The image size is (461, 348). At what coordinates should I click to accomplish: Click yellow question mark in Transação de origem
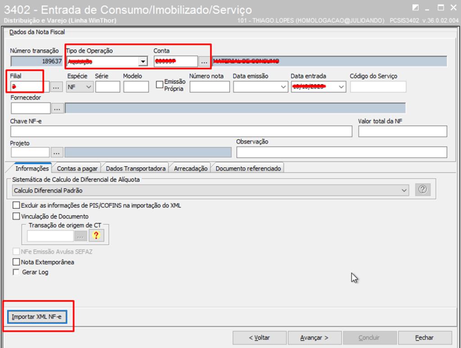tap(96, 236)
